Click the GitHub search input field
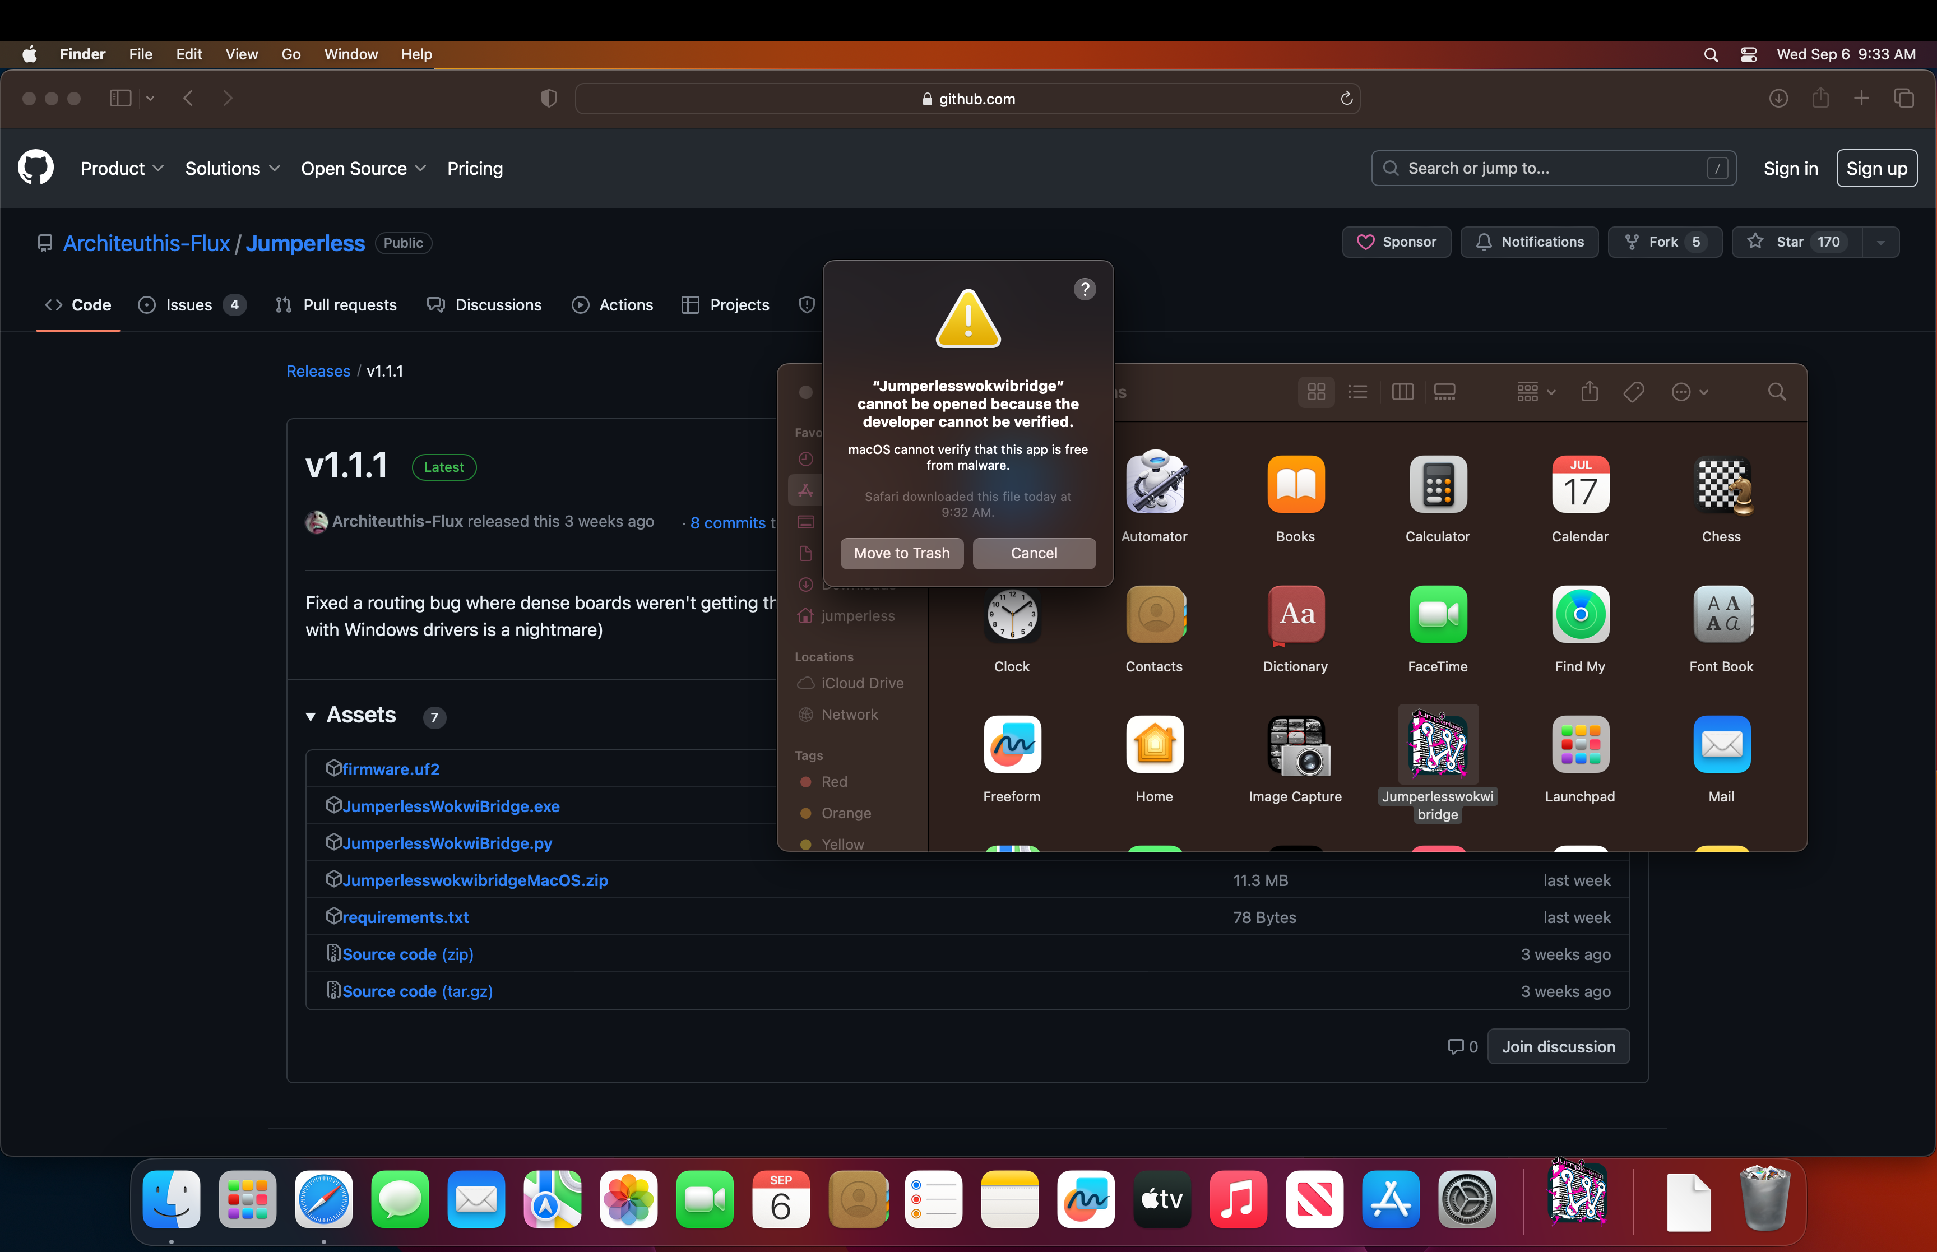This screenshot has height=1252, width=1937. click(x=1553, y=168)
